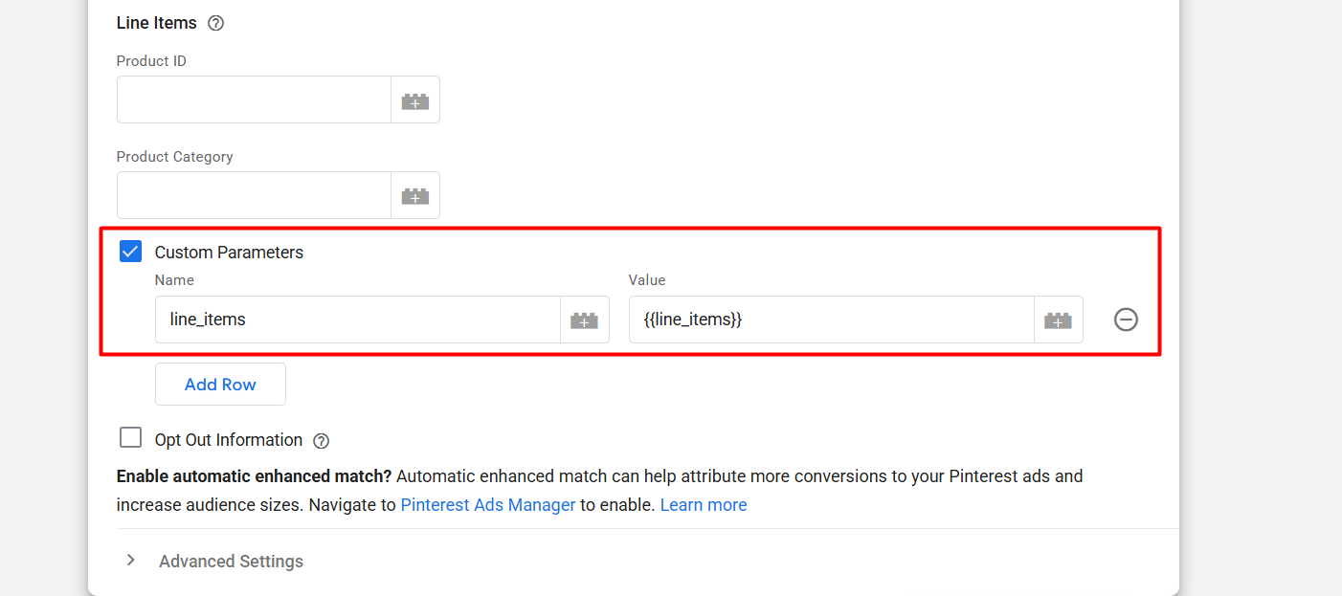
Task: Expand Advanced Settings using the chevron arrow
Action: (x=131, y=561)
